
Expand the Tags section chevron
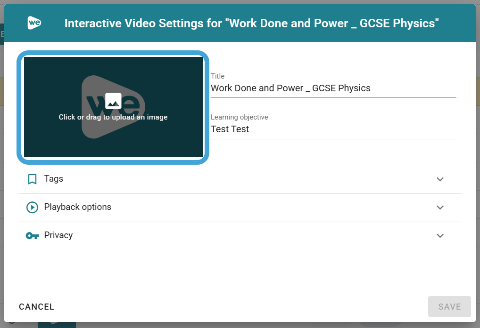(440, 179)
